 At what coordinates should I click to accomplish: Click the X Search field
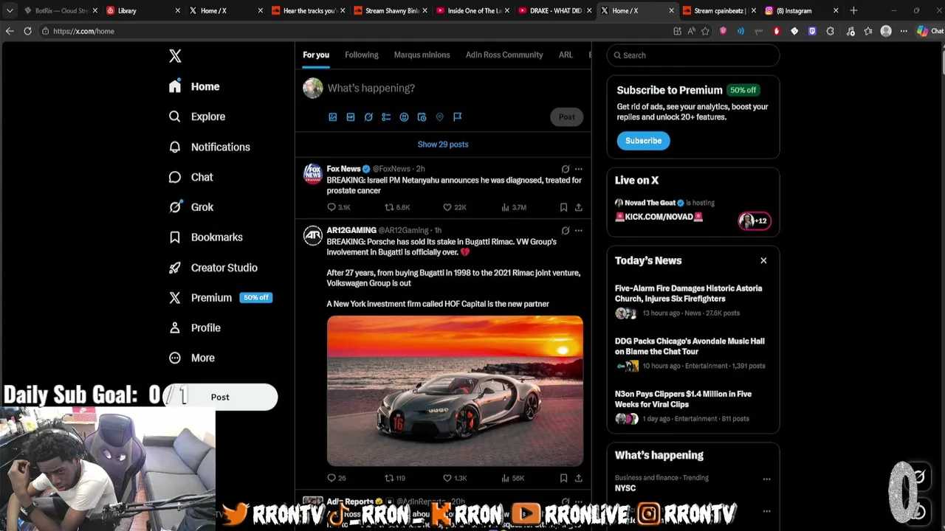[693, 55]
